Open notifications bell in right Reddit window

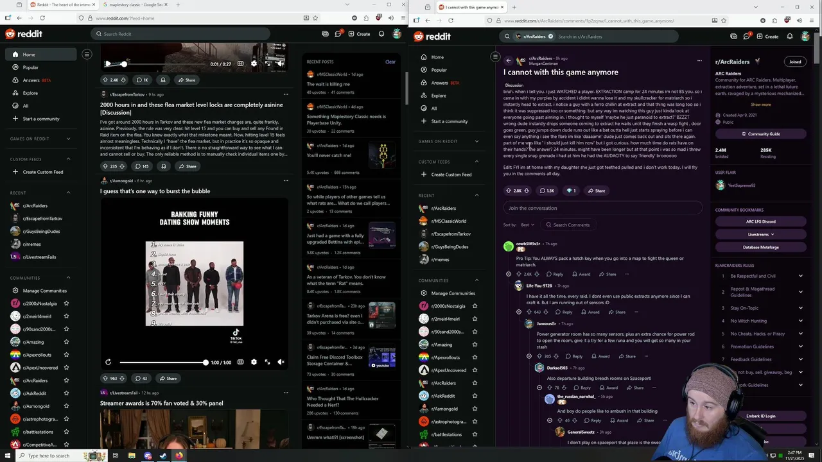[x=790, y=37]
